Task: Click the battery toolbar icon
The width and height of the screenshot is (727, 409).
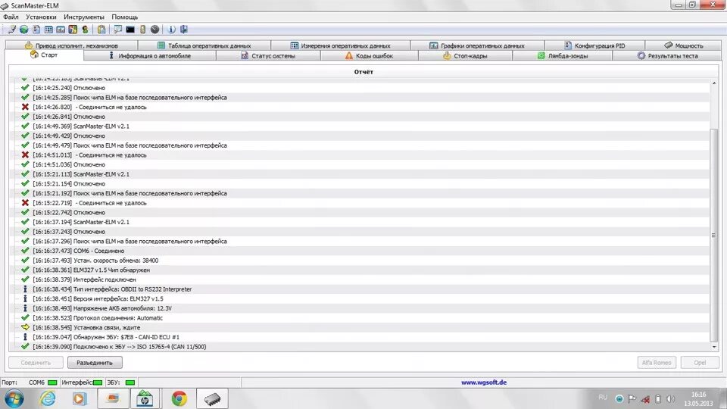Action: pyautogui.click(x=143, y=30)
